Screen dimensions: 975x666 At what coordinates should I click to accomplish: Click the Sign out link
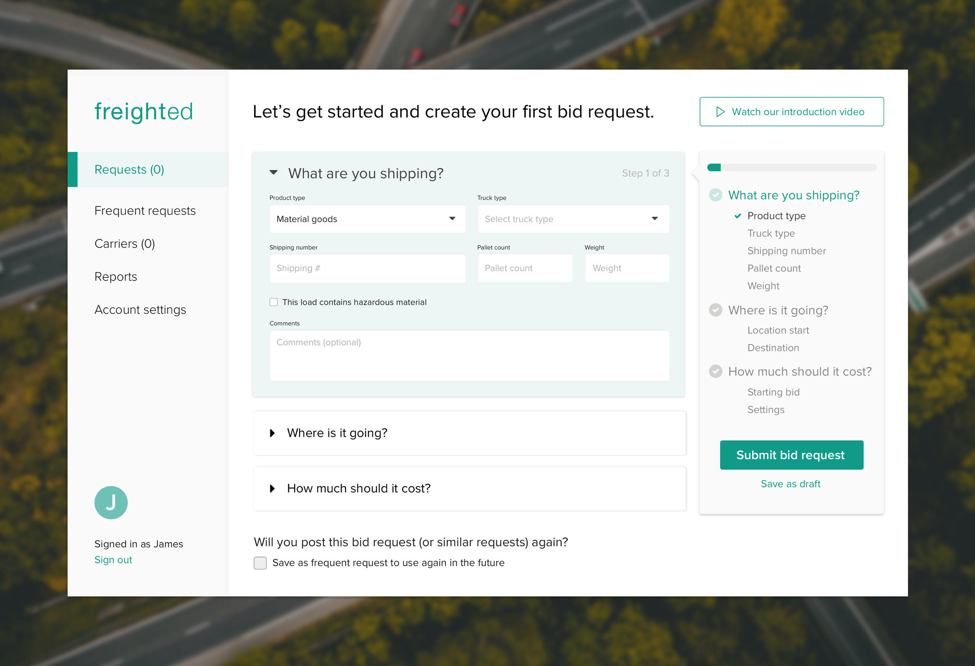pos(113,560)
